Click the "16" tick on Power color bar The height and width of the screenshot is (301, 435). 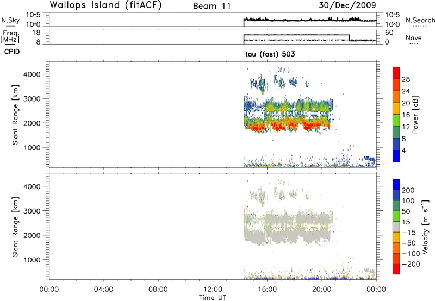click(406, 115)
